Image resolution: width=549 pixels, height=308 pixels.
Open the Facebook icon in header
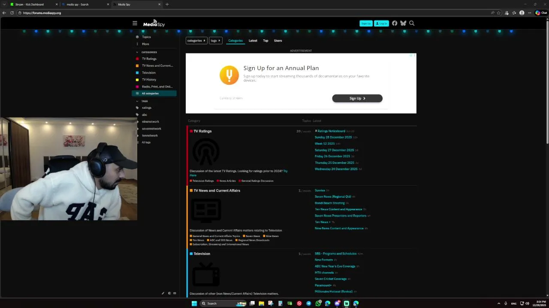395,23
